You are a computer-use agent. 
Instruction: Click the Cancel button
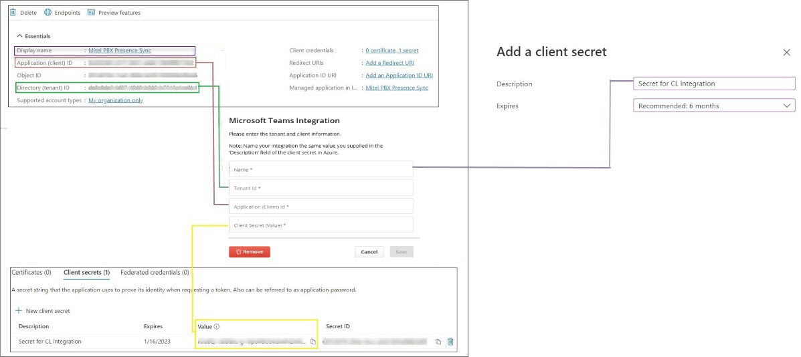[x=369, y=252]
